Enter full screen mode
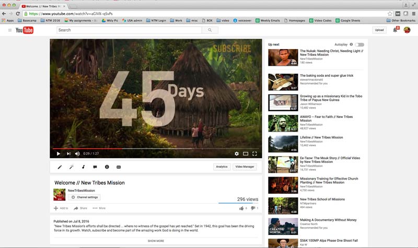 click(254, 153)
